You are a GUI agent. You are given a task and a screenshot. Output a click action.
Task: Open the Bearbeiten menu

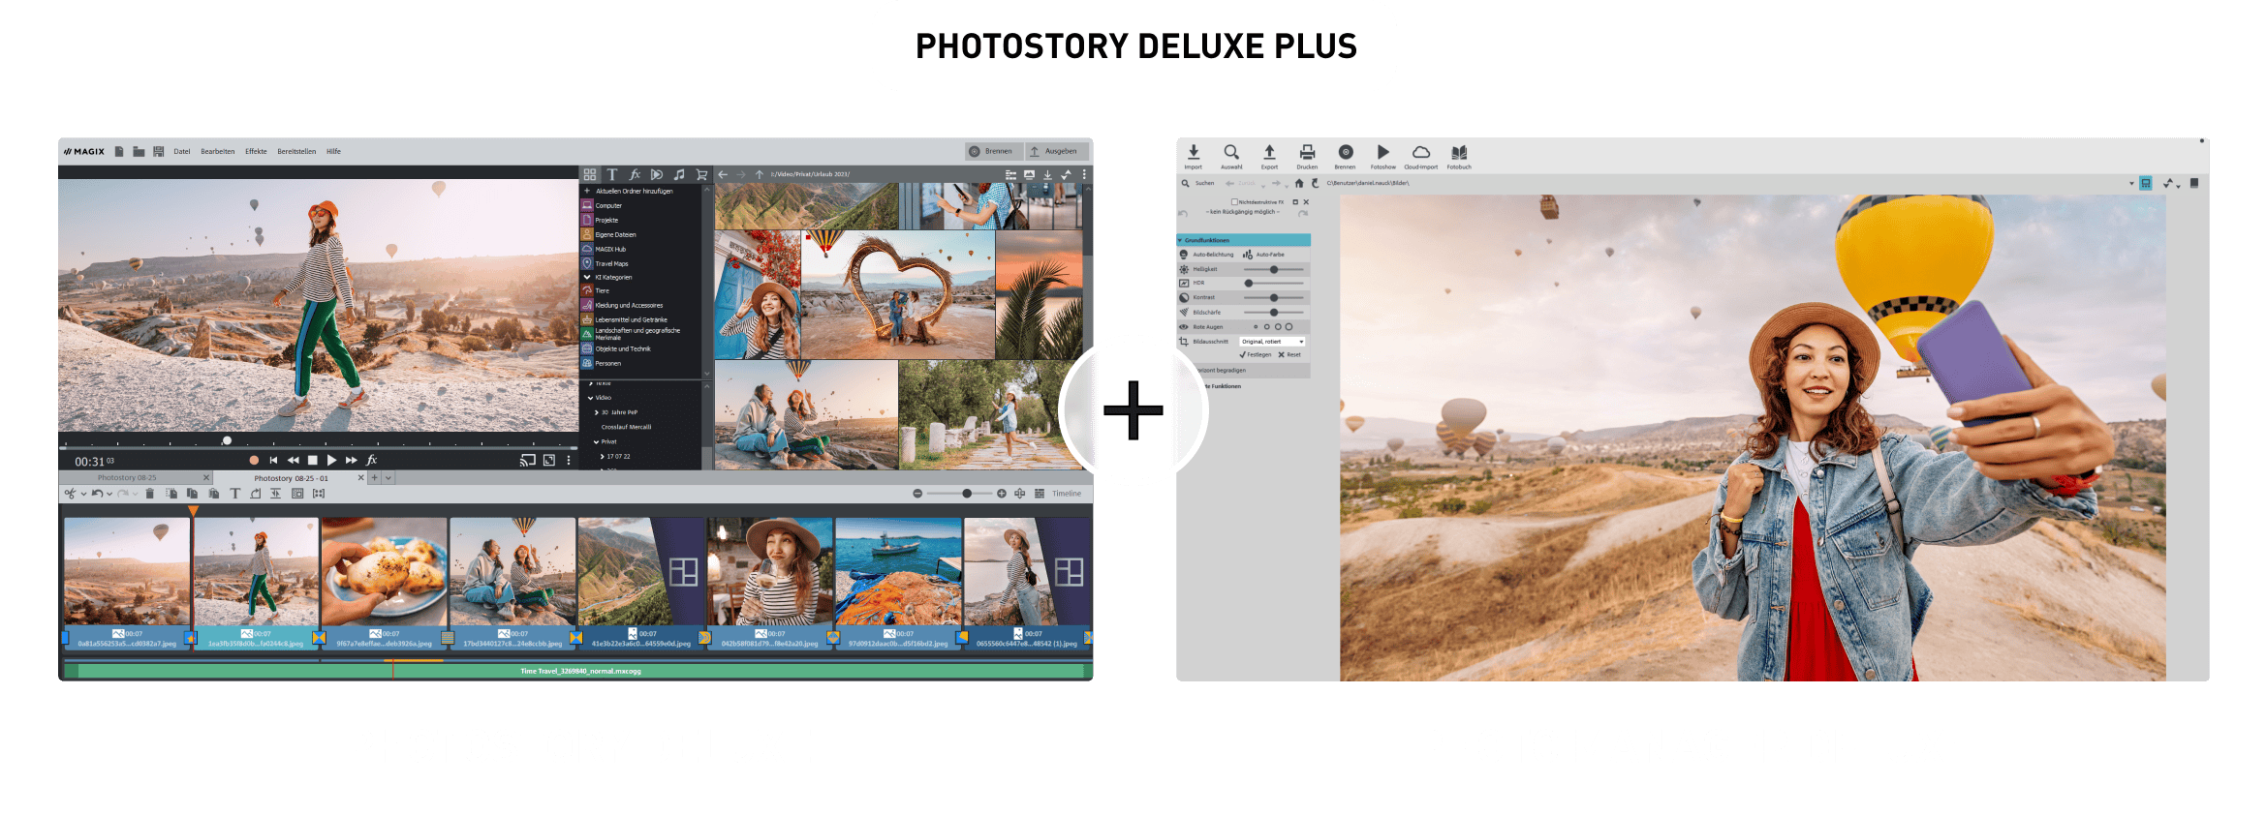tap(218, 152)
